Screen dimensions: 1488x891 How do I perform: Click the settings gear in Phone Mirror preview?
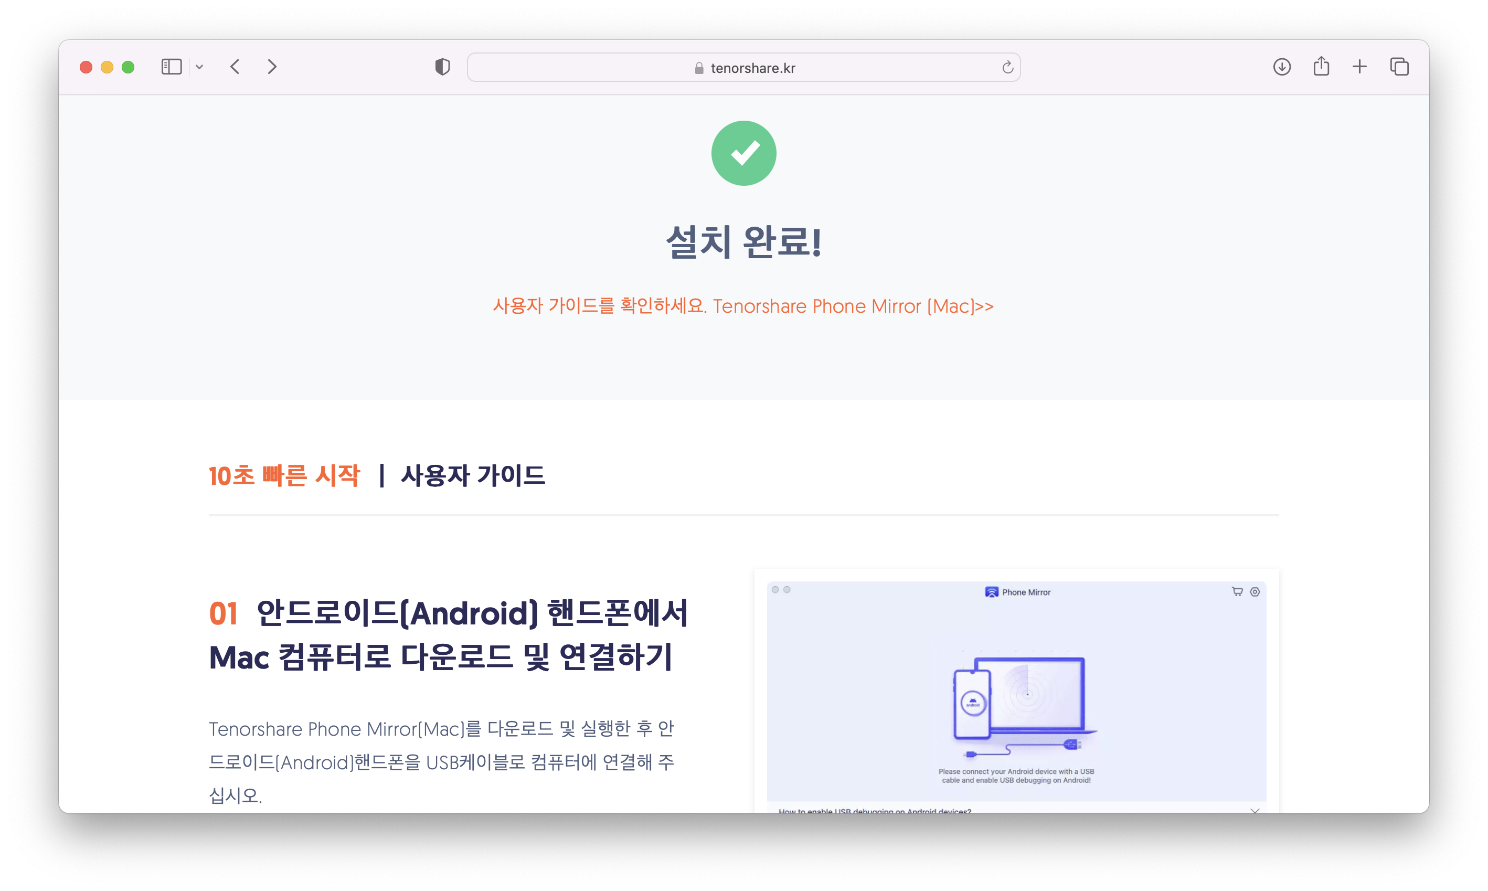point(1255,591)
